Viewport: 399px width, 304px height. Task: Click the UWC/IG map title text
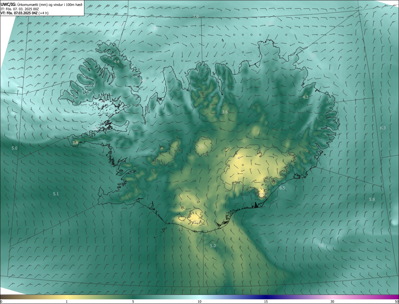(41, 4)
